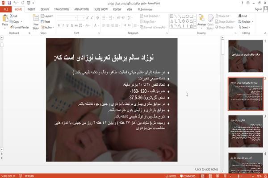This screenshot has height=178, width=268.
Task: Adjust the zoom slider
Action: 241,176
